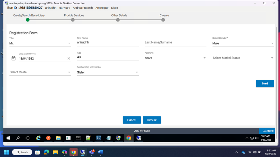Open OneDrive sync icon in local tray
The width and height of the screenshot is (280, 157).
click(243, 152)
